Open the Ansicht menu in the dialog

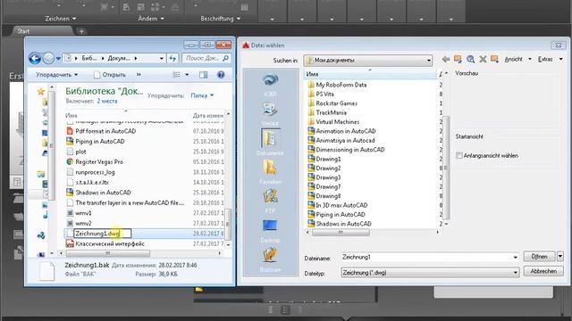(518, 59)
